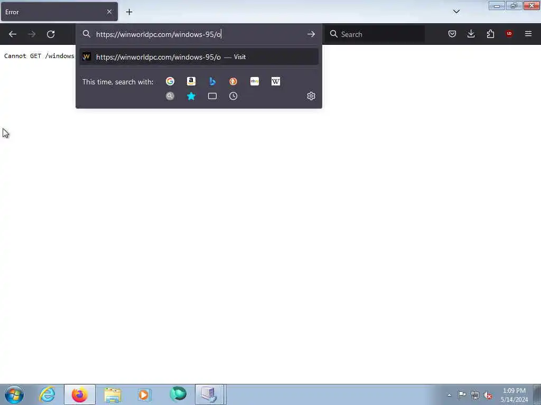541x405 pixels.
Task: Search with DuckDuckGo this time
Action: pos(233,81)
